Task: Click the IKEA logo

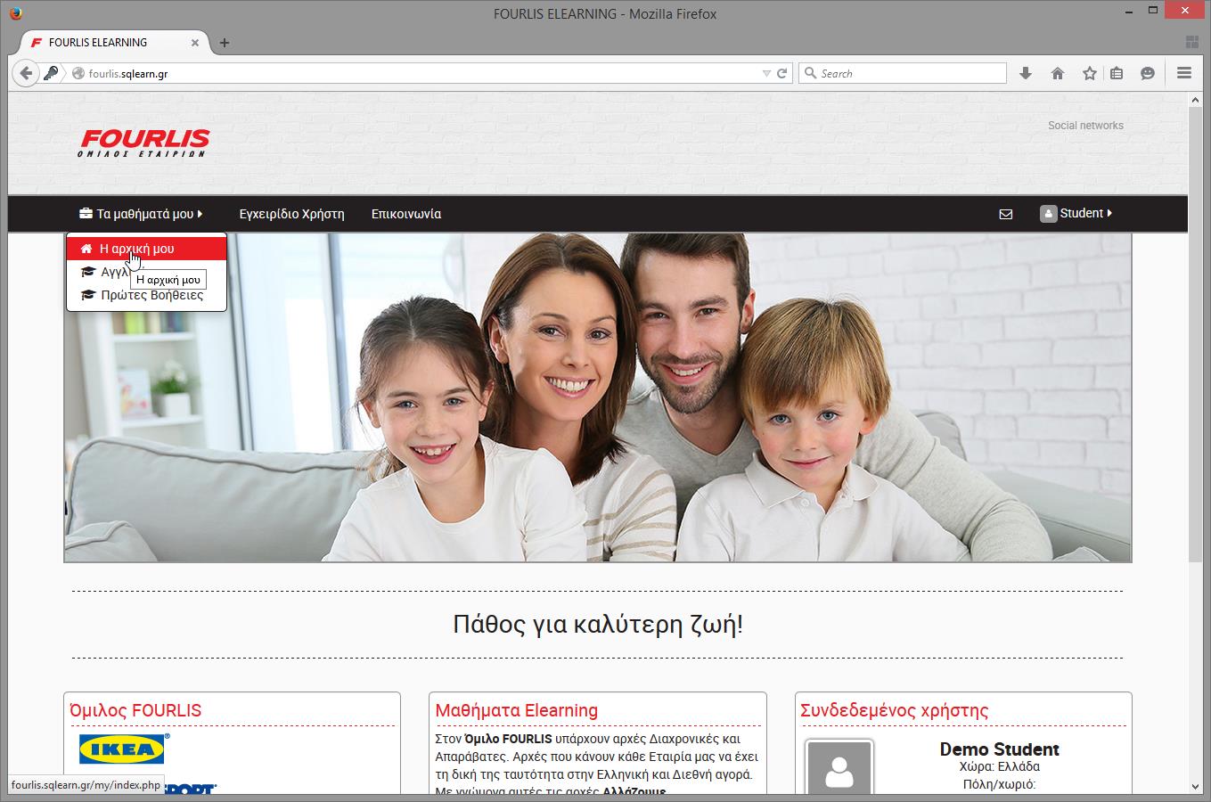Action: pos(123,749)
